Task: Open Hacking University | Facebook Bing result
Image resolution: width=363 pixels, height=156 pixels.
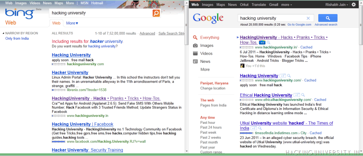Action: (82, 124)
